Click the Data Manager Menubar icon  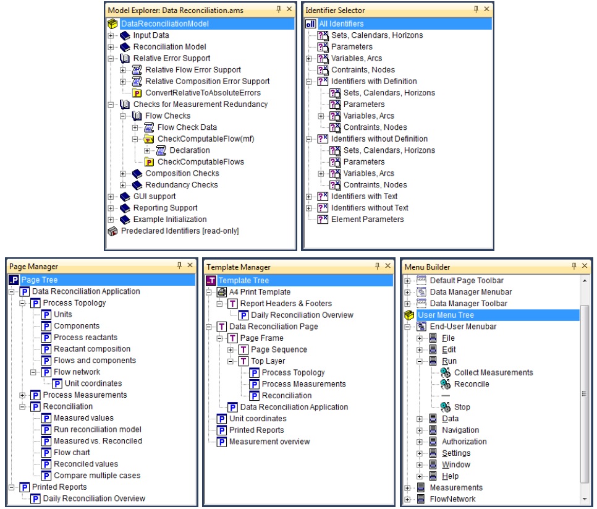(x=421, y=292)
